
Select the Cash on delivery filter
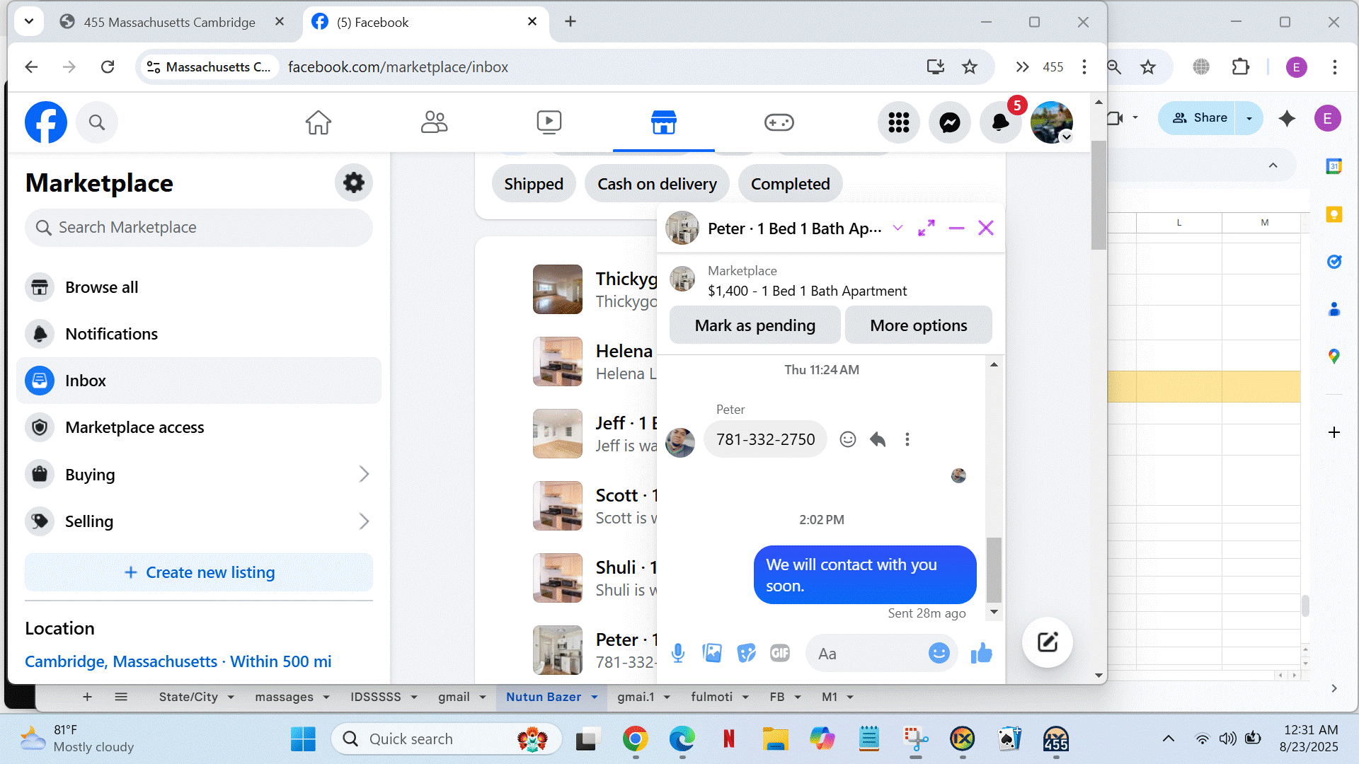pyautogui.click(x=656, y=184)
